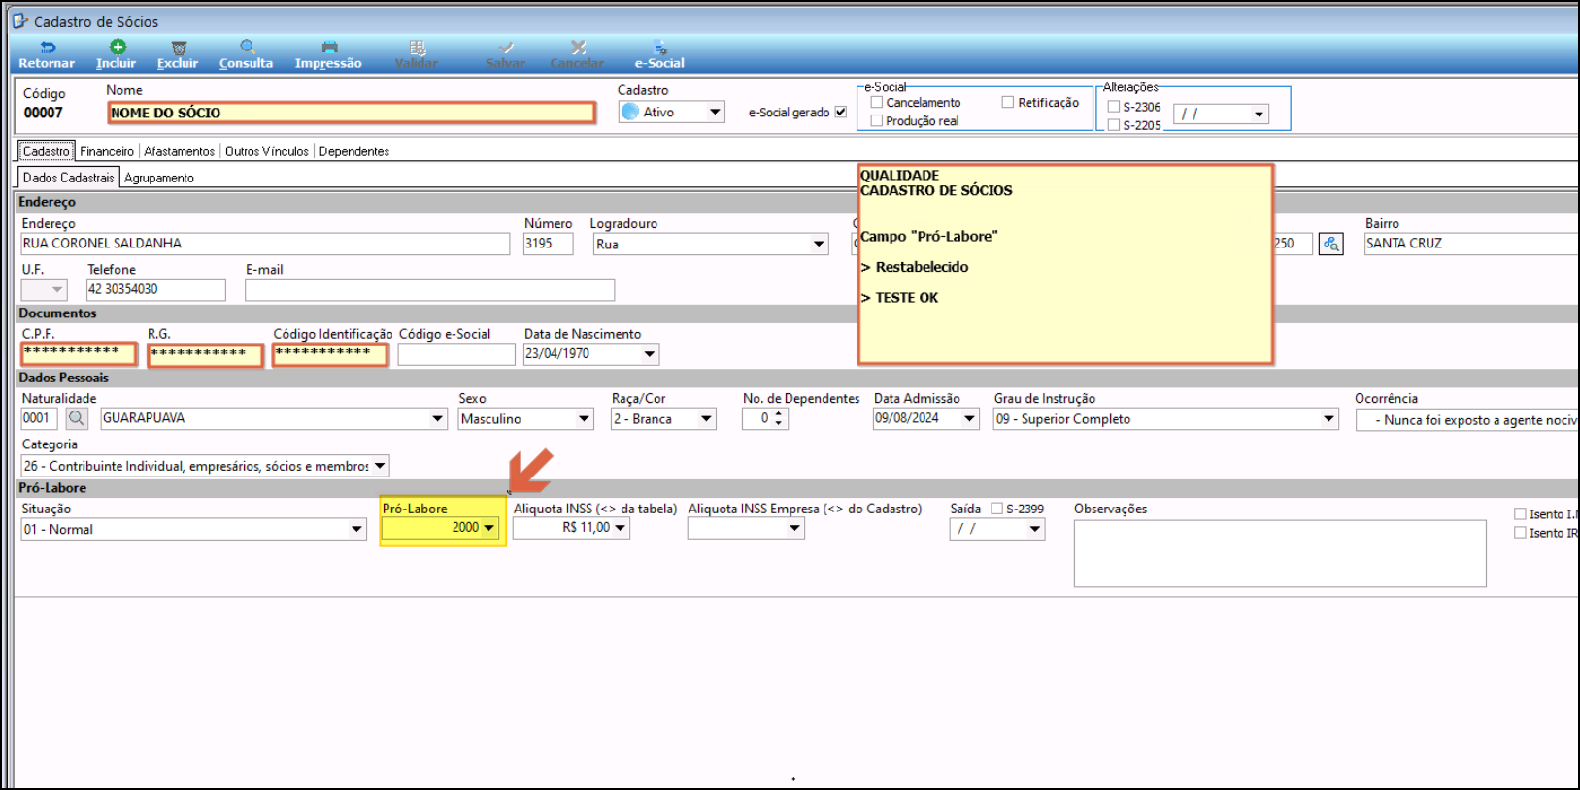Open the Afastamentos tab

click(x=180, y=151)
